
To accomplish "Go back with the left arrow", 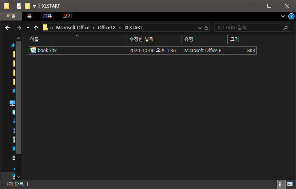I will [8, 28].
